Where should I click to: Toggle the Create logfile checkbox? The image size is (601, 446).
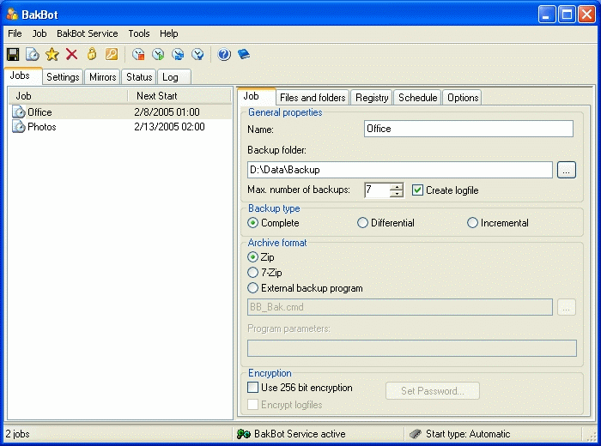point(417,190)
